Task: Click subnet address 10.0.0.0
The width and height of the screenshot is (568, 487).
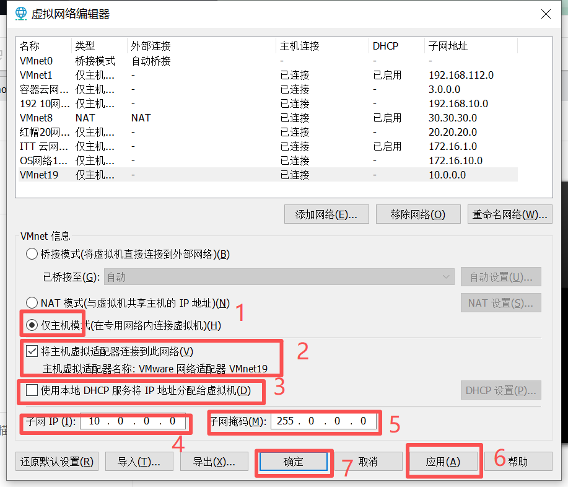Action: 447,175
